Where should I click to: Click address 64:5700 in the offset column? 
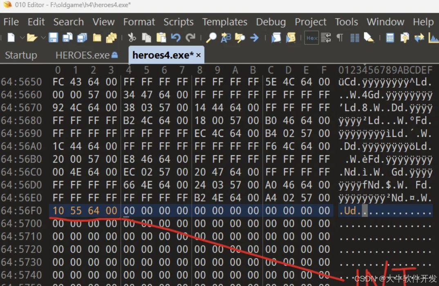point(22,223)
